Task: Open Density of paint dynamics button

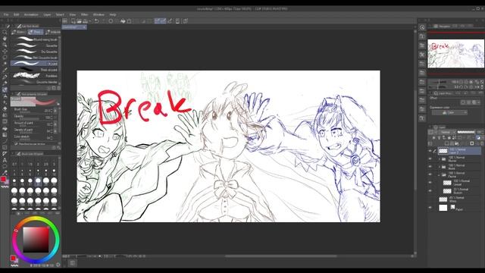Action: coord(55,131)
